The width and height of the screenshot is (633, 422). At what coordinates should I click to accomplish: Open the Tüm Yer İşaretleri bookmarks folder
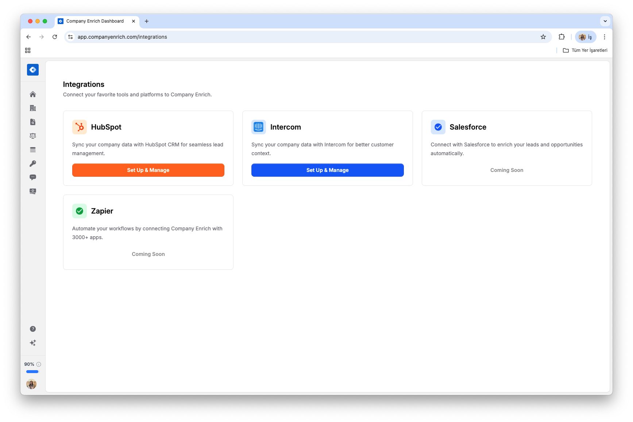pyautogui.click(x=585, y=50)
